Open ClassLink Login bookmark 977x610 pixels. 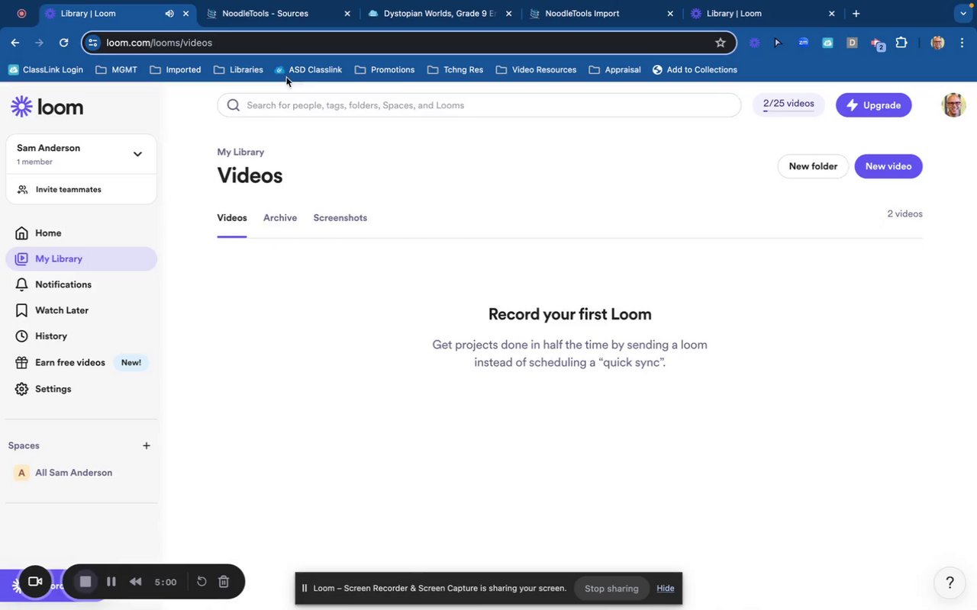(x=46, y=69)
